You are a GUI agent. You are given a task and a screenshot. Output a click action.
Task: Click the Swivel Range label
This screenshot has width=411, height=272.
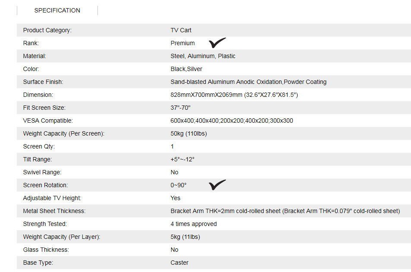[x=42, y=172]
